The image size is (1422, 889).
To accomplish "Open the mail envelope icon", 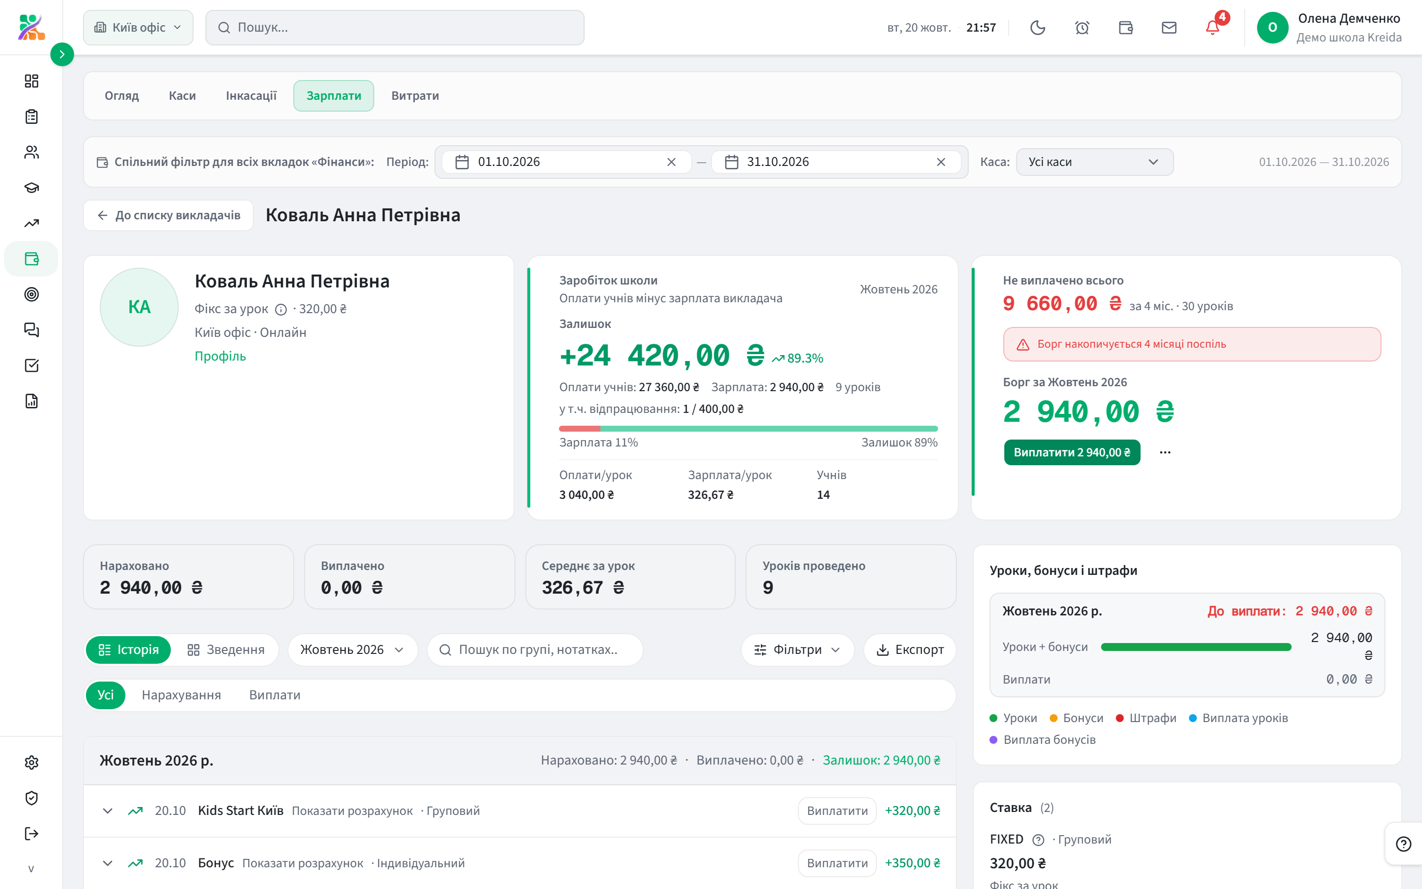I will (x=1169, y=28).
